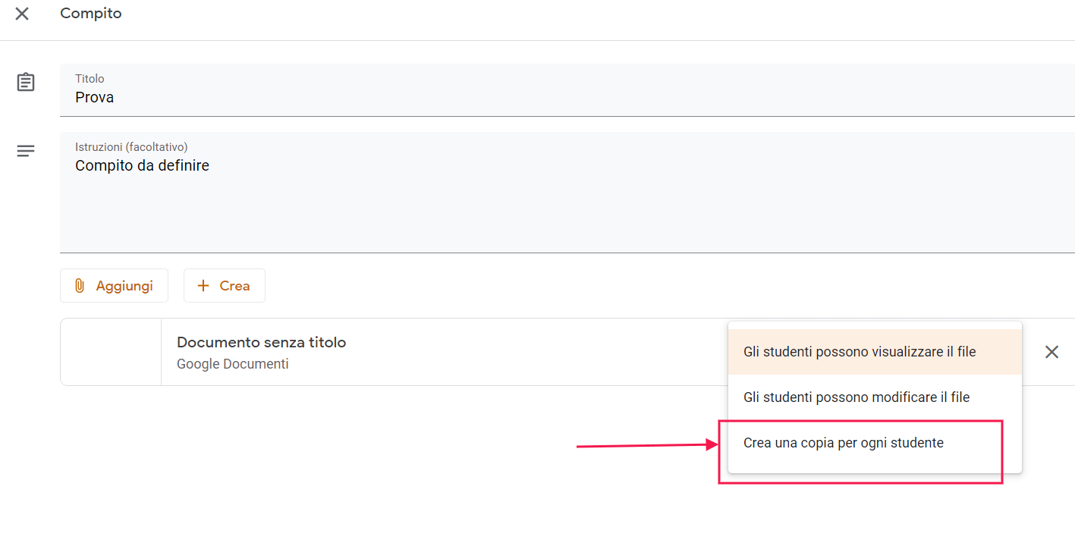Screen dimensions: 1075x540
Task: Pick "Crea una copia per ogni studente"
Action: click(844, 443)
